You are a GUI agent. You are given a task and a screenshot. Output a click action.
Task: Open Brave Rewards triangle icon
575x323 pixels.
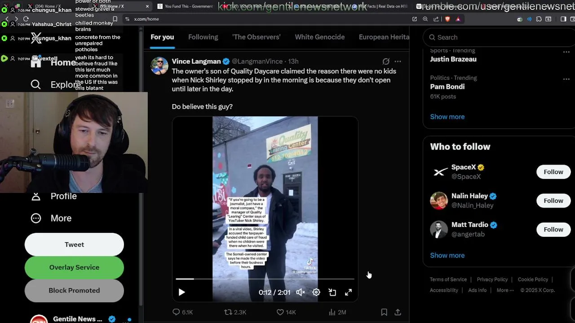pos(458,19)
